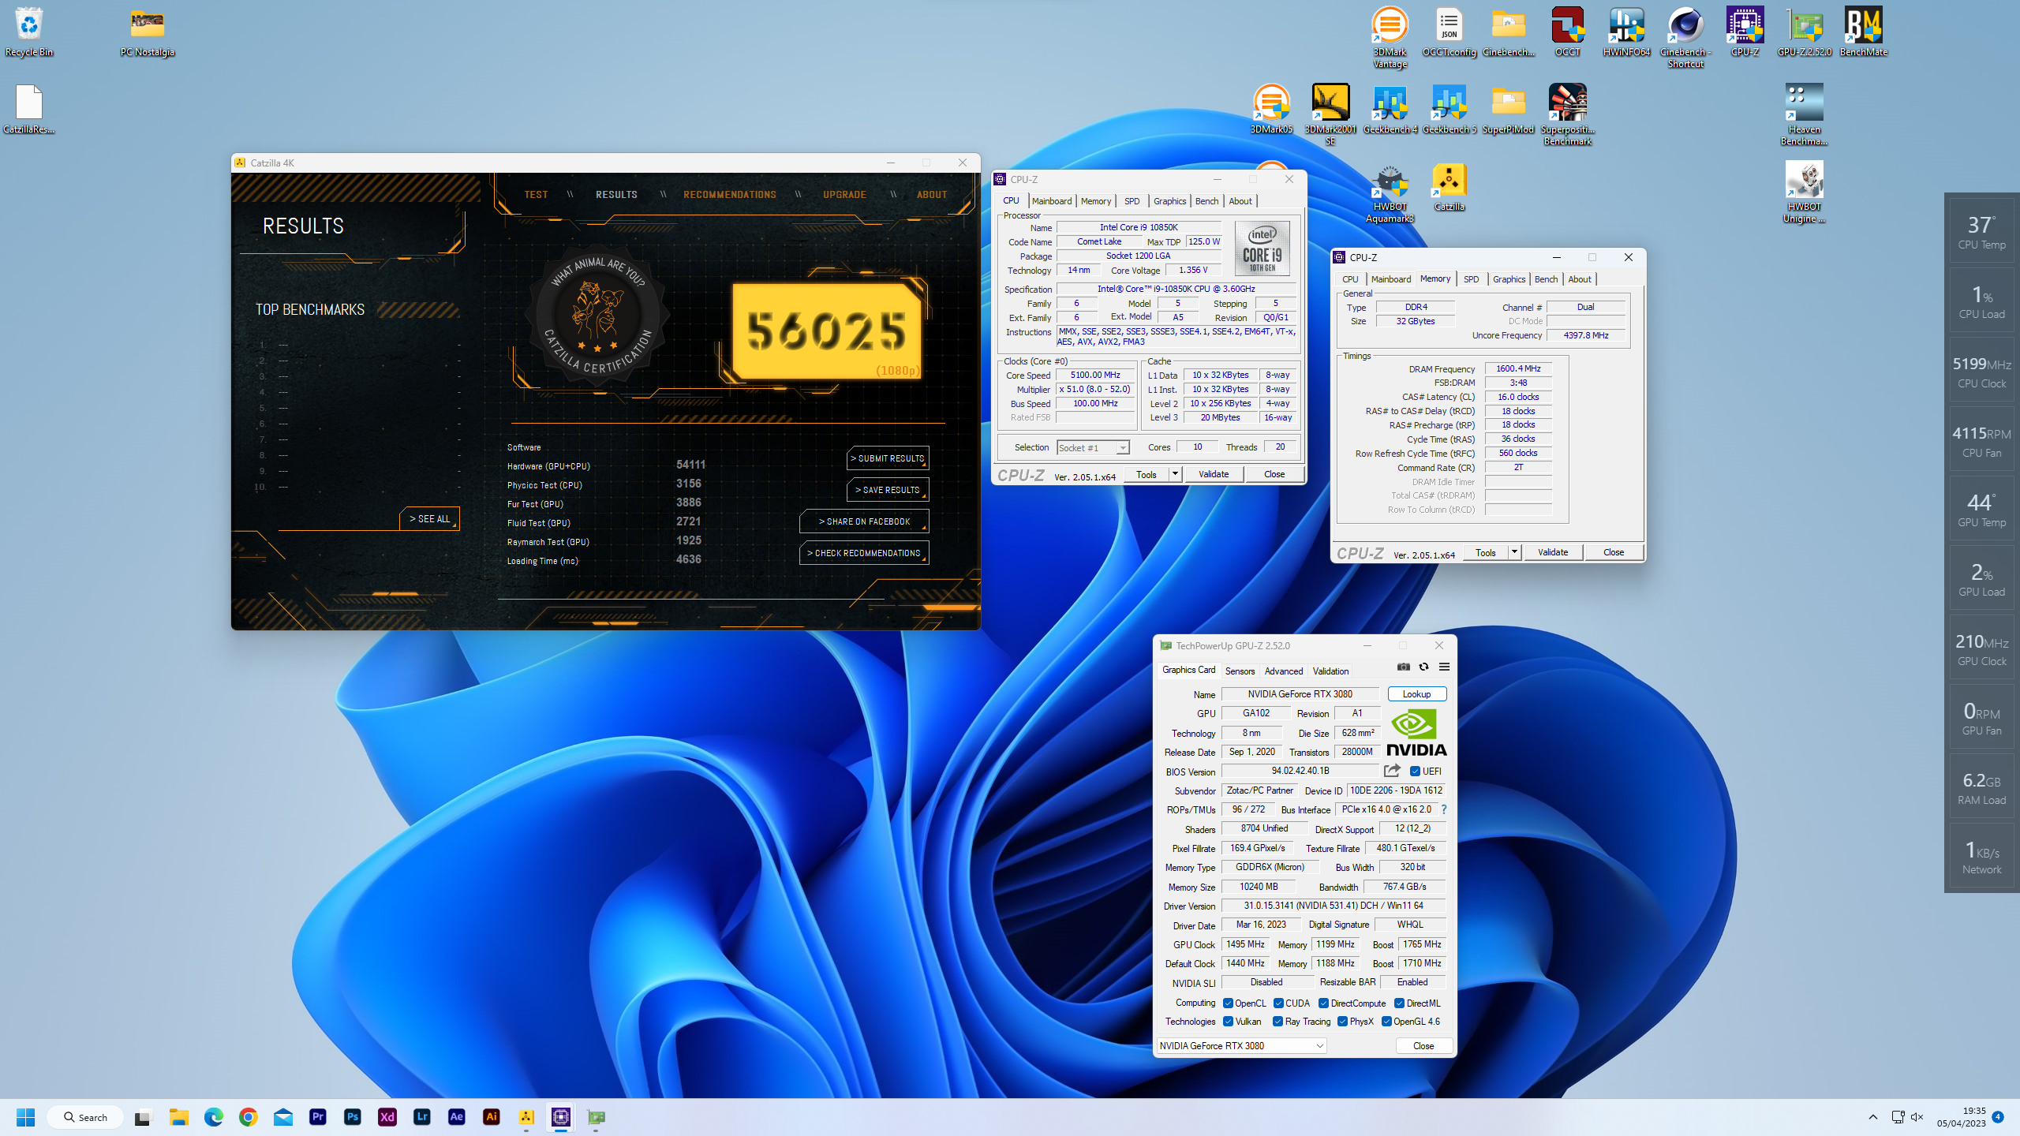Viewport: 2020px width, 1136px height.
Task: Expand the Socket #1 selection dropdown
Action: pos(1122,448)
